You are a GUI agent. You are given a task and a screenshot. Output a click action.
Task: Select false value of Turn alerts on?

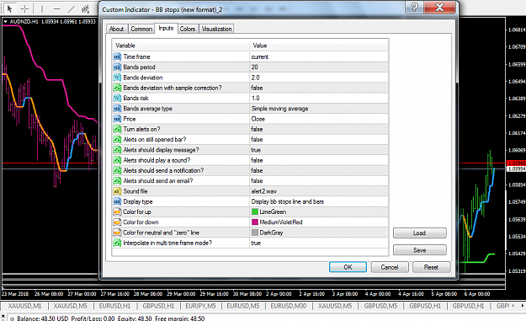(257, 129)
